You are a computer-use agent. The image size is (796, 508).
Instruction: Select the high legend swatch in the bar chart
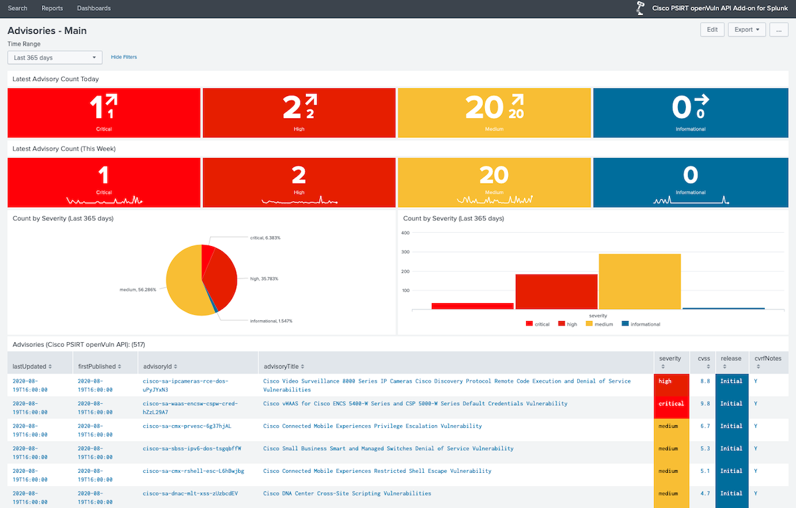pyautogui.click(x=562, y=324)
